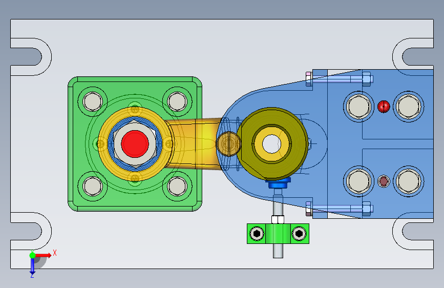Select the head of the top long horizontal bolt
Screen dimensions: 444x288
(309, 79)
